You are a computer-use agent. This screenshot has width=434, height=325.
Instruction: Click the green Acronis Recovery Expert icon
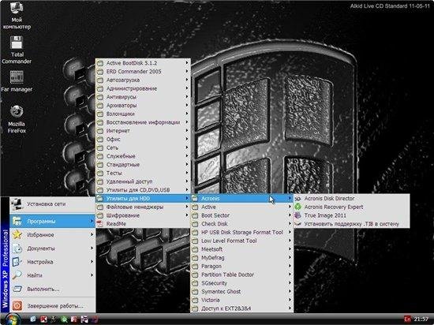tap(297, 207)
